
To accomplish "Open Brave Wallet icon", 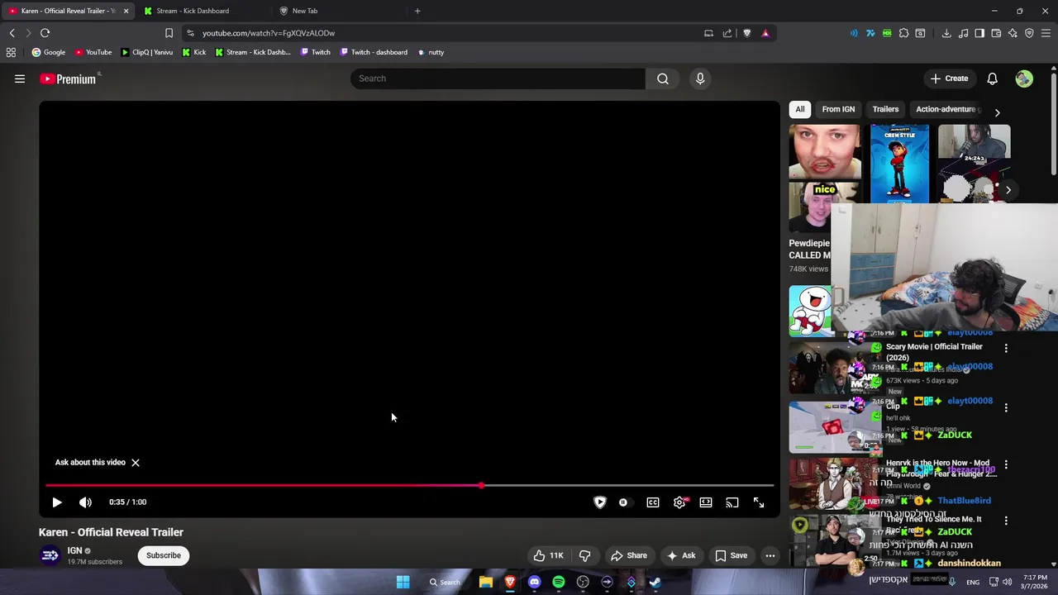I will tap(996, 33).
